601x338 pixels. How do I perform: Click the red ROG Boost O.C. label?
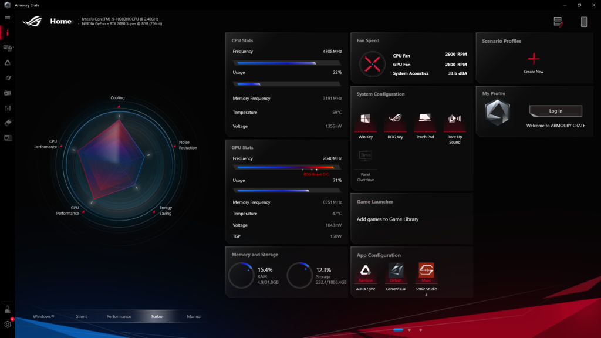click(316, 174)
